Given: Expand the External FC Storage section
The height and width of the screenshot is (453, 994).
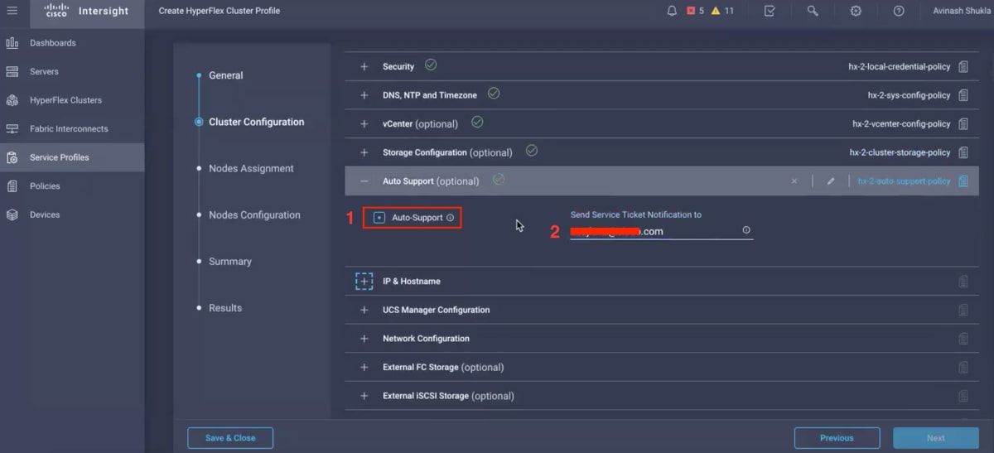Looking at the screenshot, I should click(364, 368).
